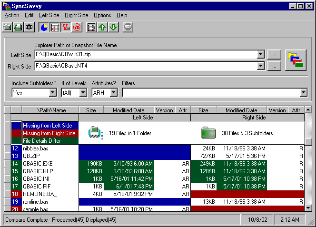Screen dimensions: 316x227
Task: Click the camera snapshot toolbar icon
Action: pyautogui.click(x=29, y=27)
